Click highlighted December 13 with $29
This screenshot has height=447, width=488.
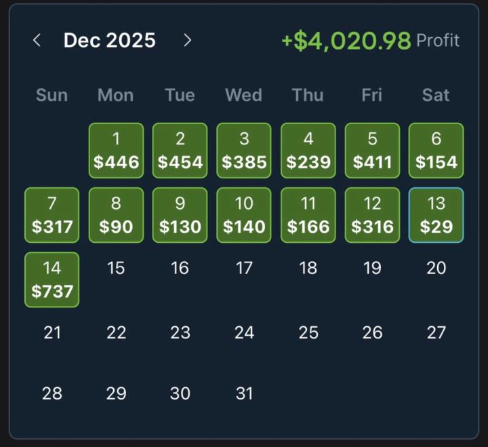coord(436,215)
